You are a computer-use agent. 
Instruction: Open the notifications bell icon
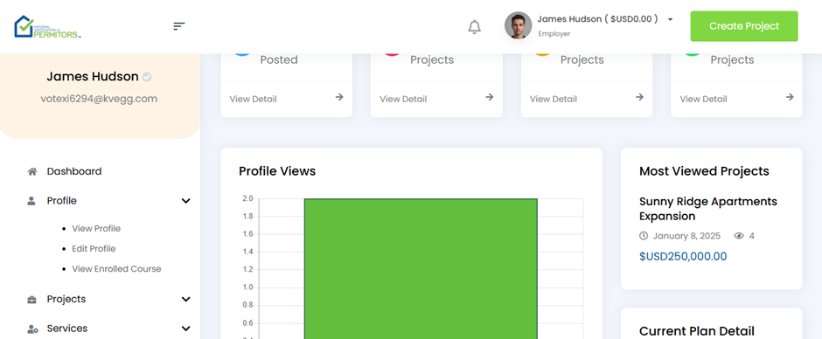pos(475,27)
